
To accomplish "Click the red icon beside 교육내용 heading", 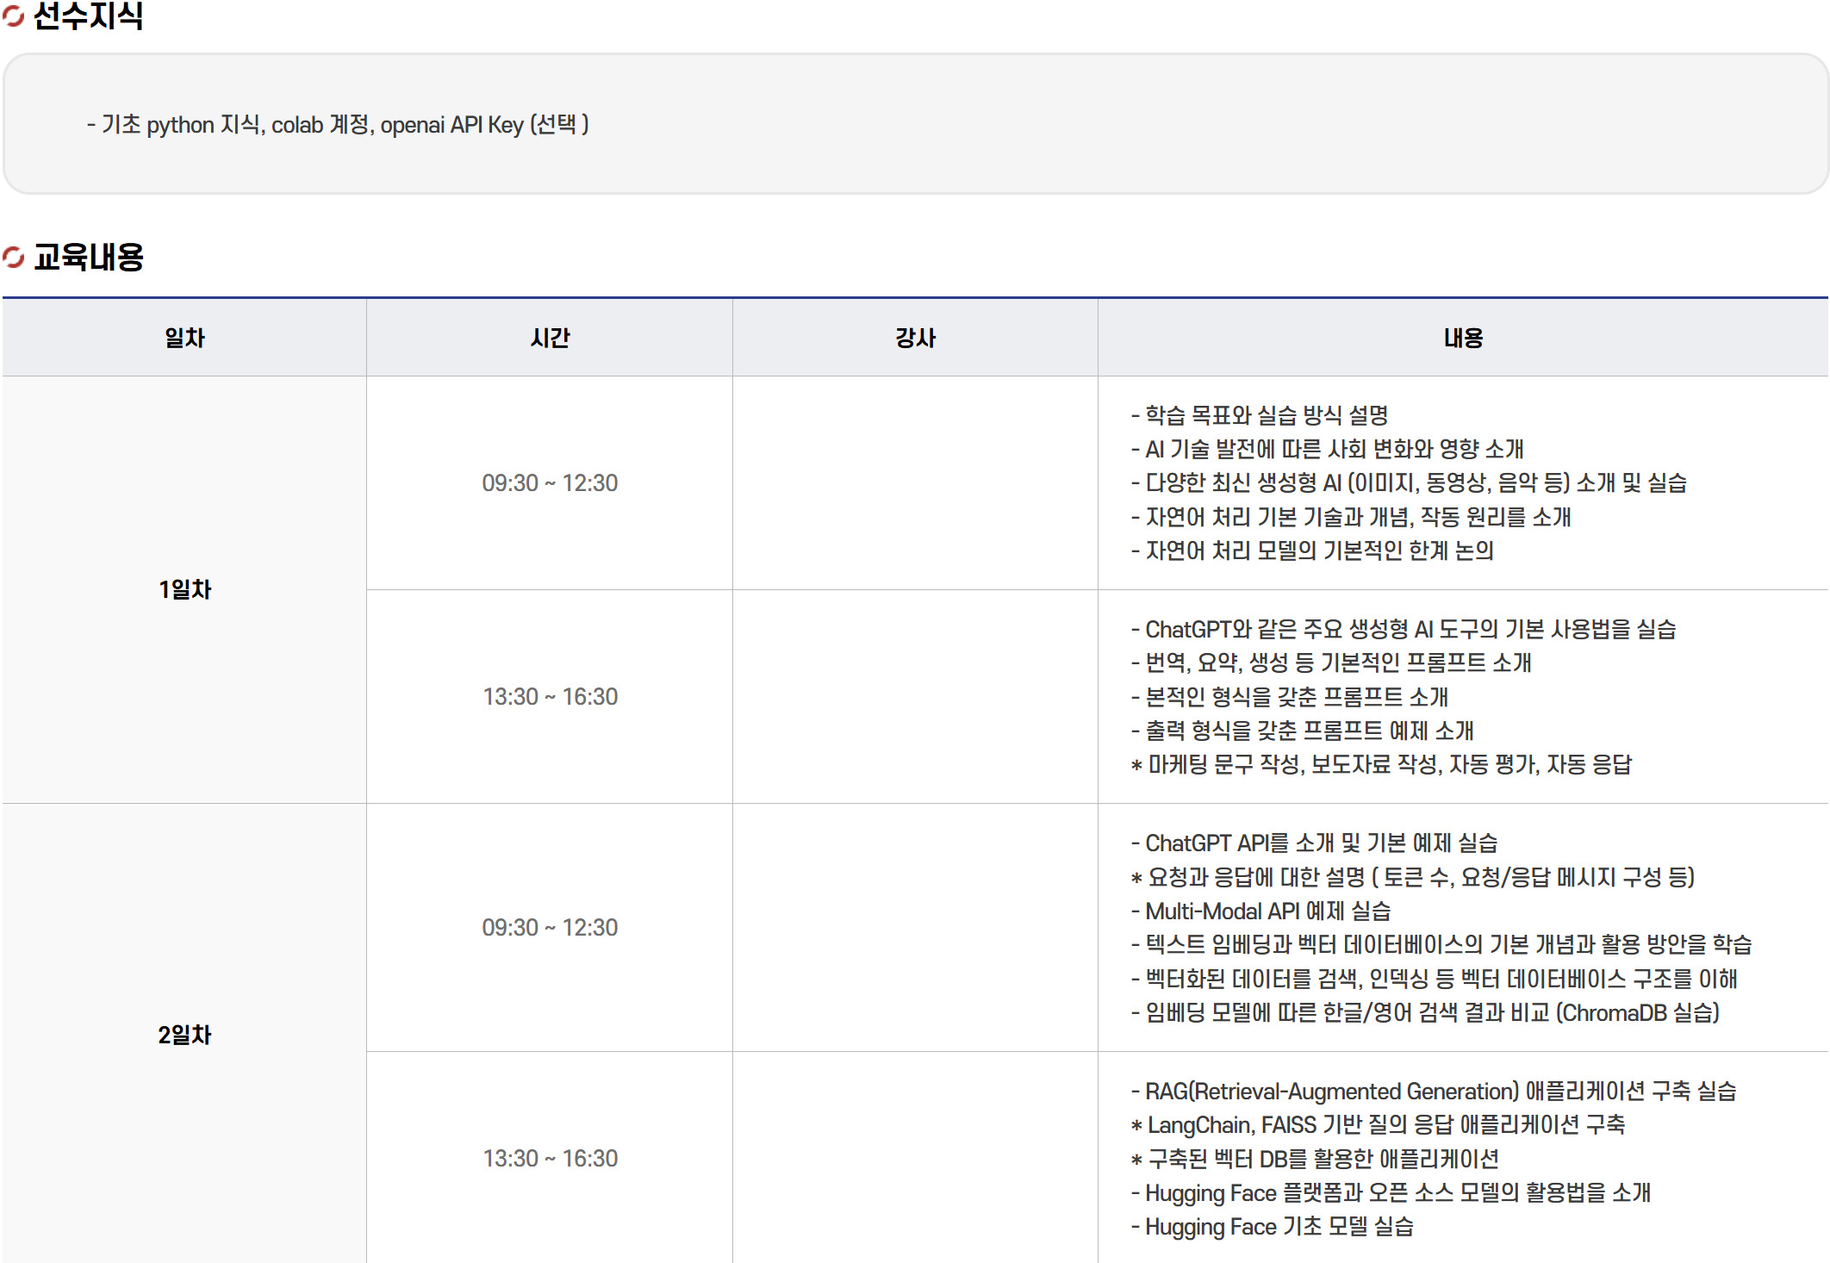I will tap(13, 257).
